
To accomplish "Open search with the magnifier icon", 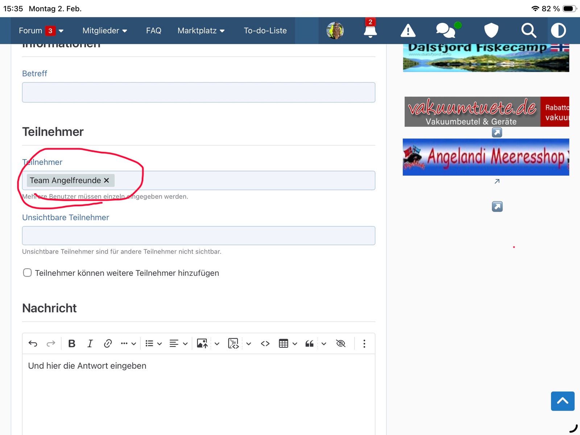I will pyautogui.click(x=528, y=30).
